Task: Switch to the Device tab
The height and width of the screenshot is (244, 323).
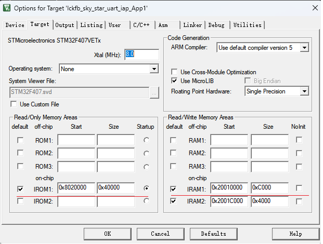Action: (15, 25)
